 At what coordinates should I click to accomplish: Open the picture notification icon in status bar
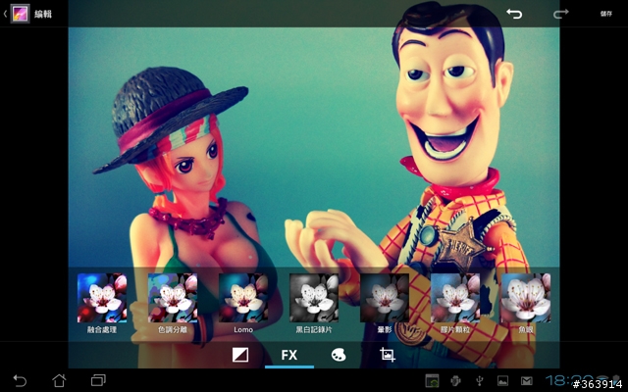pos(502,381)
